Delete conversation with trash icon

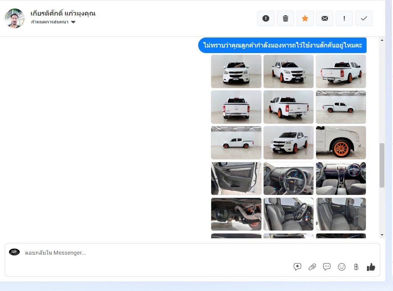(286, 18)
